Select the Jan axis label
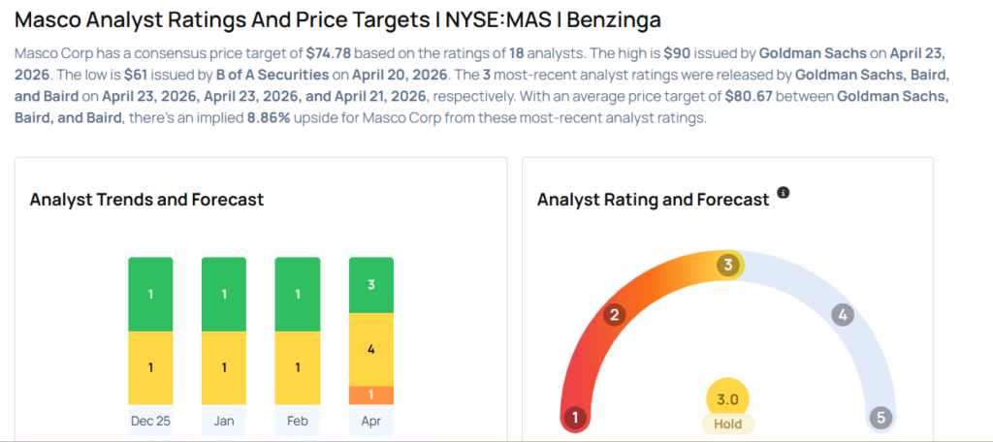The width and height of the screenshot is (993, 442). tap(224, 421)
